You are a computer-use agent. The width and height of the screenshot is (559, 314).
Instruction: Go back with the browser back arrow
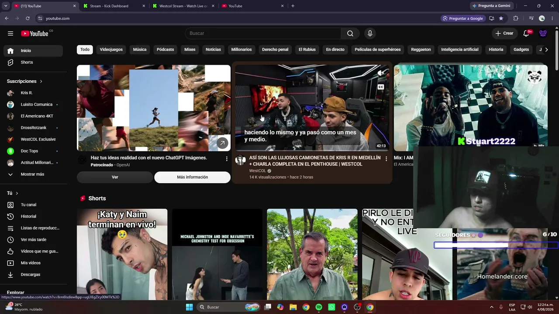point(7,18)
